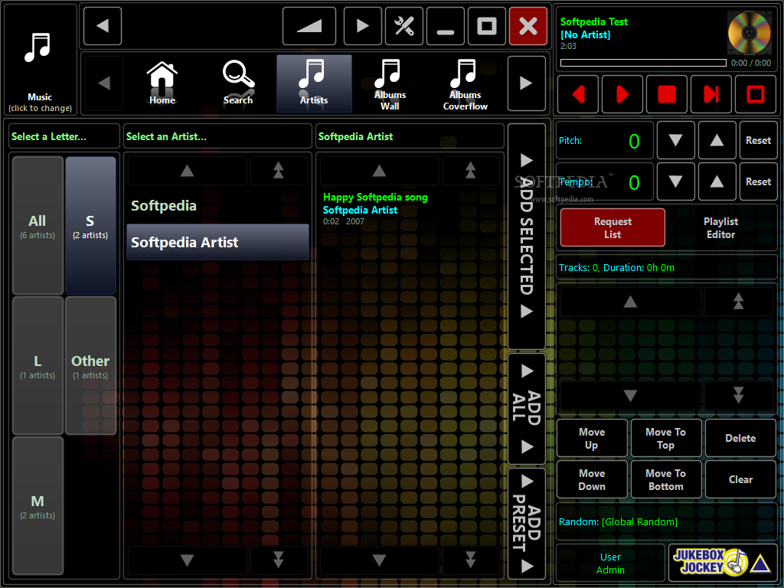Click the track progress bar
Image resolution: width=784 pixels, height=588 pixels.
click(643, 63)
